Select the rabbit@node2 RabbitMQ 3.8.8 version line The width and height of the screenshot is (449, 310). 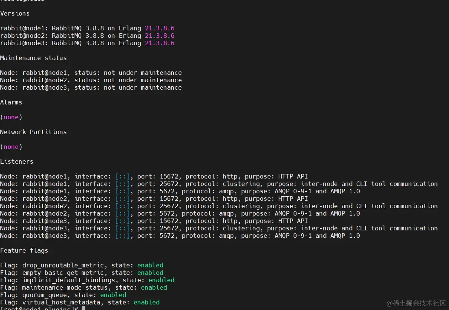click(87, 36)
